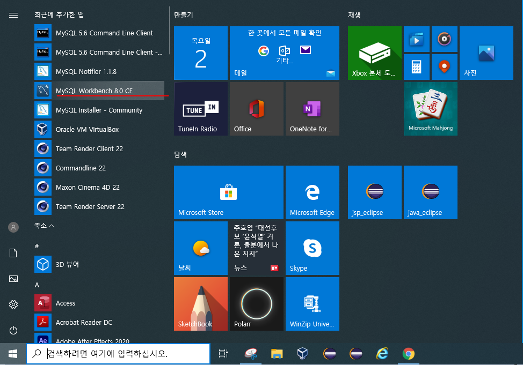
Task: Open the Office tile
Action: 257,109
